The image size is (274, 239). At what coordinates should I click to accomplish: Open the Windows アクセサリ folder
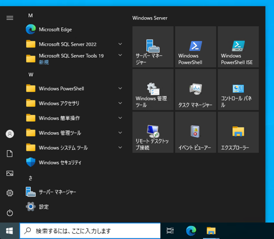pyautogui.click(x=74, y=103)
